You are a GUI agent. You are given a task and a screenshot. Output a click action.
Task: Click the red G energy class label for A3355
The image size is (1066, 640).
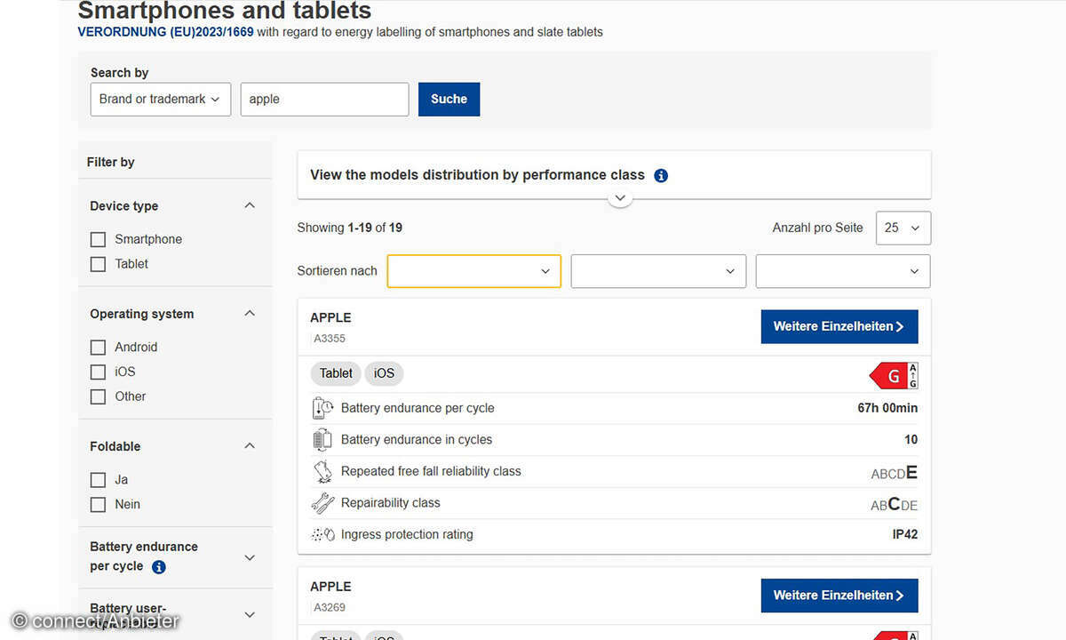pos(893,376)
